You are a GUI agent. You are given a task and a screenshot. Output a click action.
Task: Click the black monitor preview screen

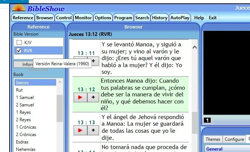(227, 73)
